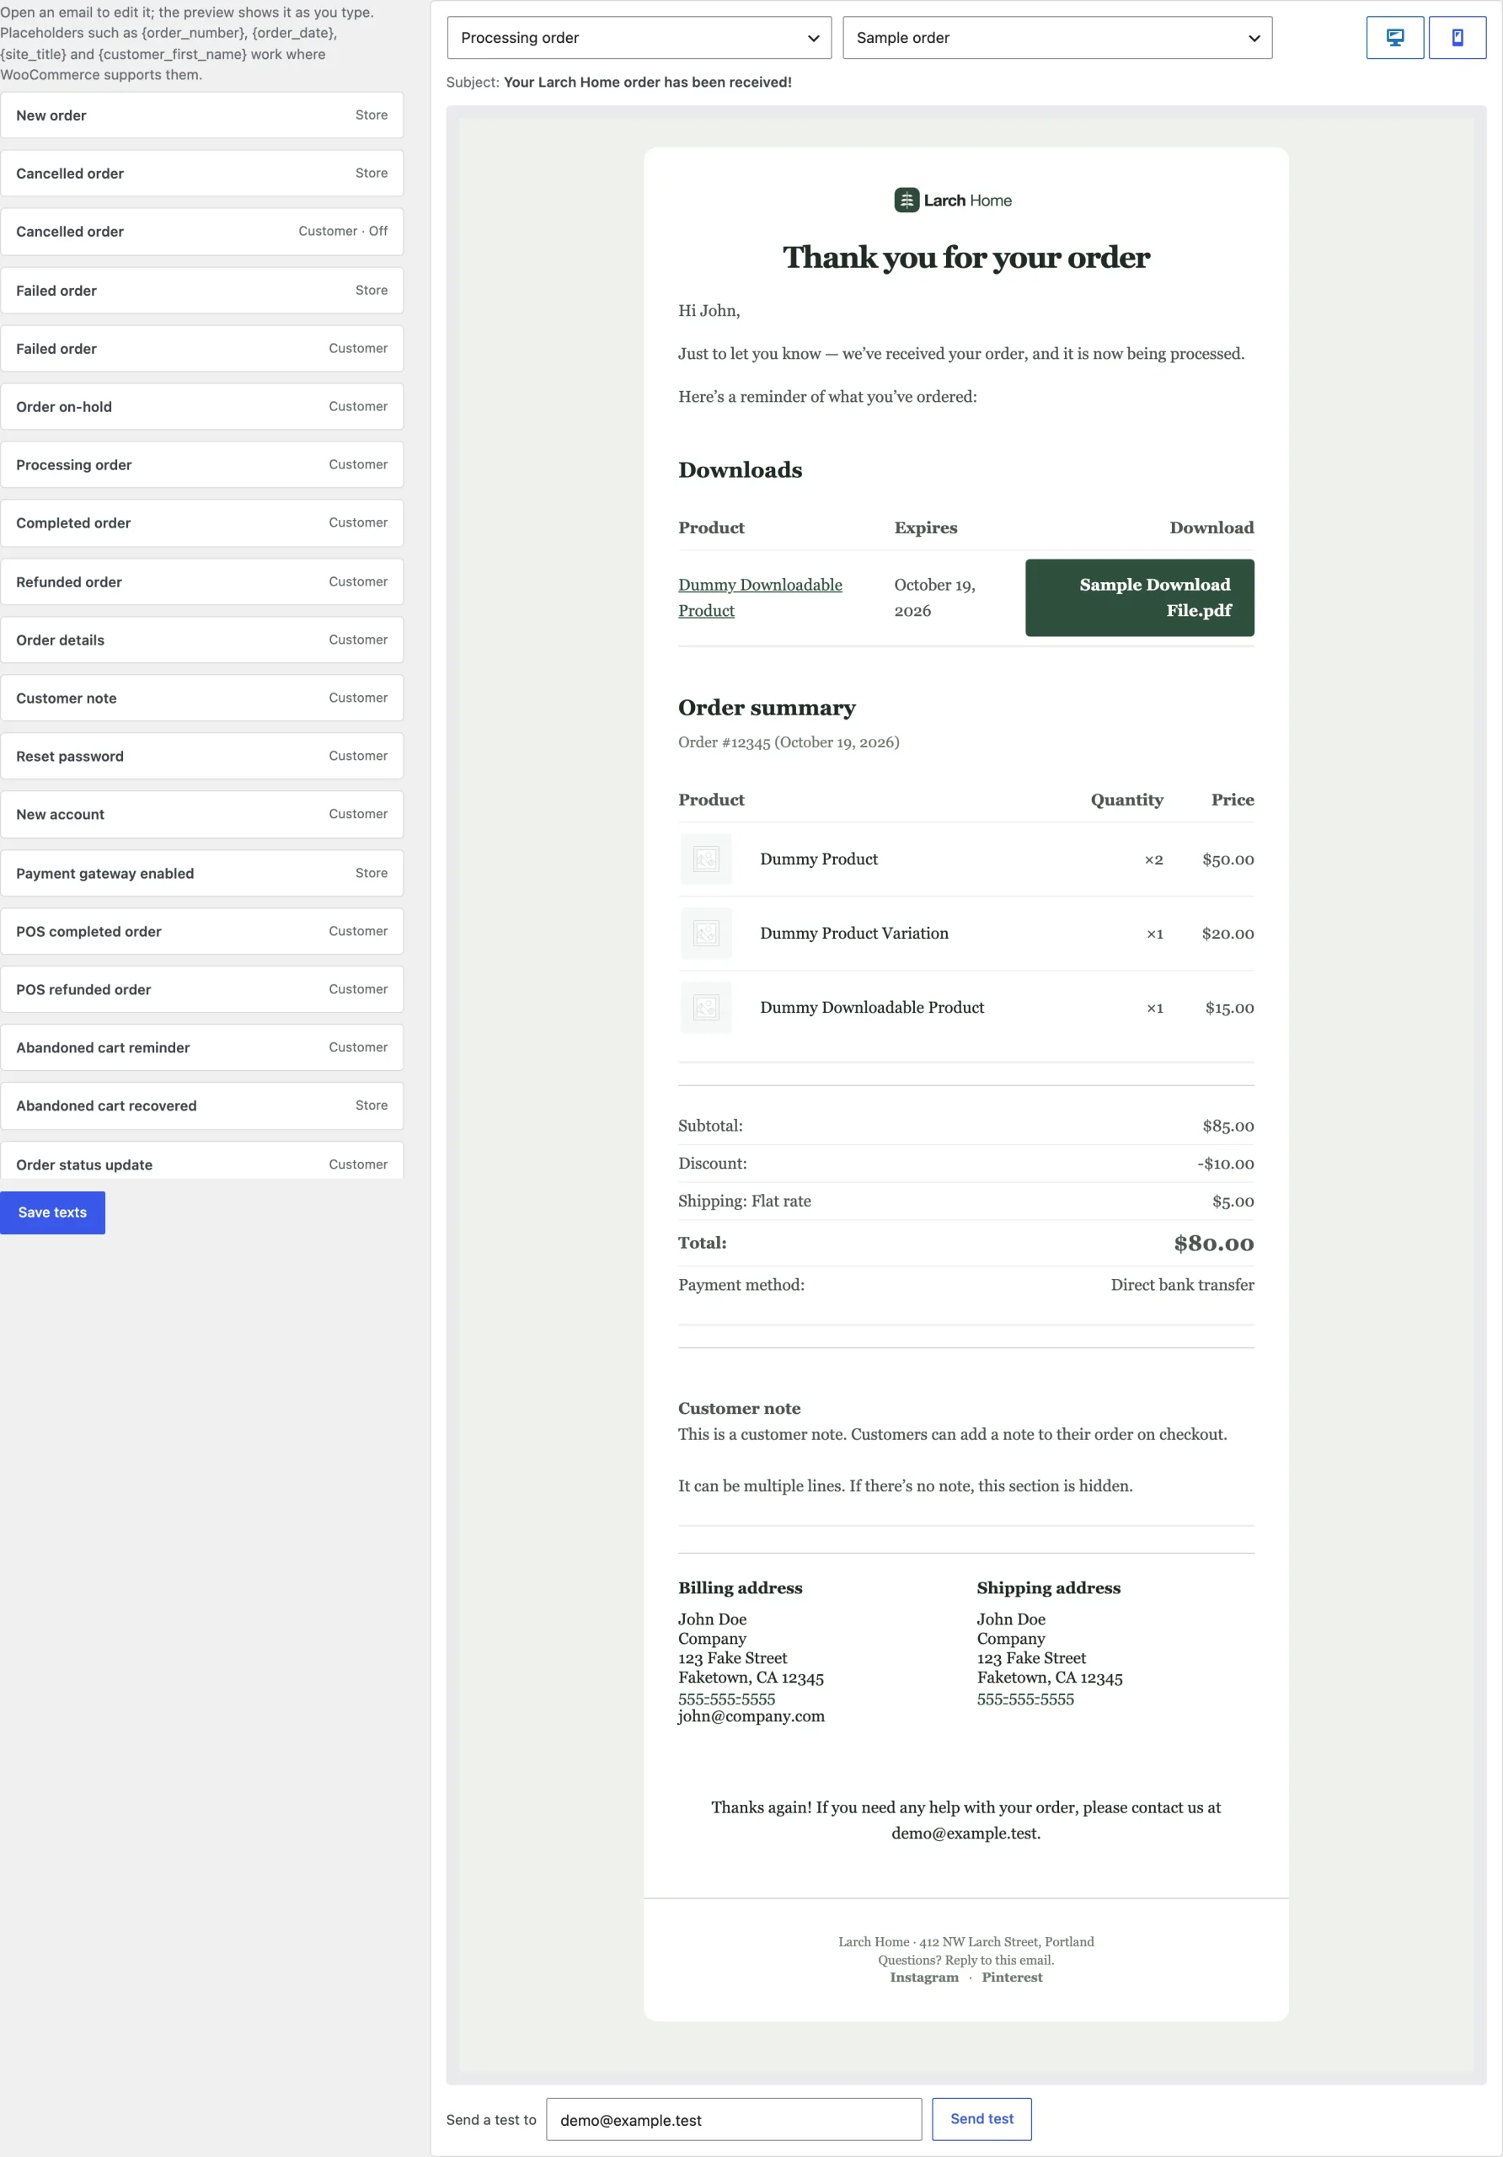
Task: Open the Abandoned cart reminder email
Action: click(202, 1047)
